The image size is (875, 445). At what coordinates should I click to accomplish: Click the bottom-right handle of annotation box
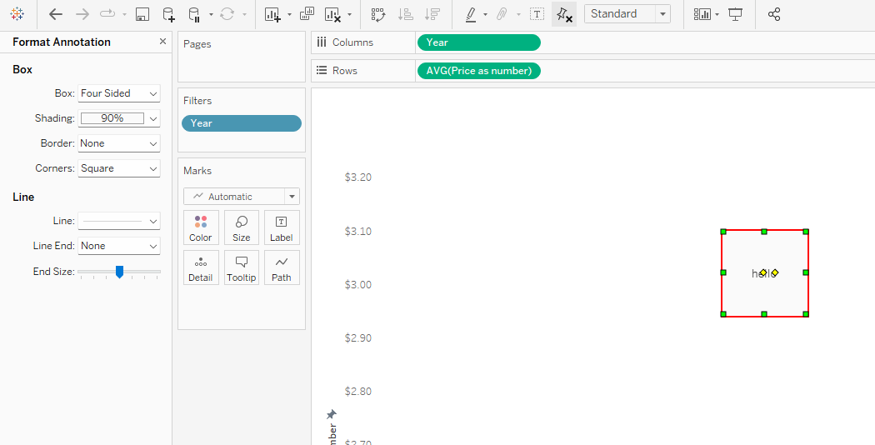point(806,314)
